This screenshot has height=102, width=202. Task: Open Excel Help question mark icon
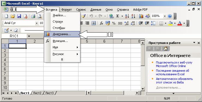[x=170, y=16]
